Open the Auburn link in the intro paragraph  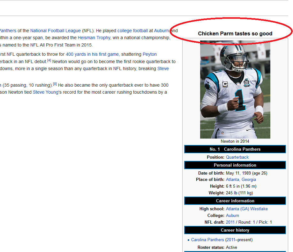point(161,31)
